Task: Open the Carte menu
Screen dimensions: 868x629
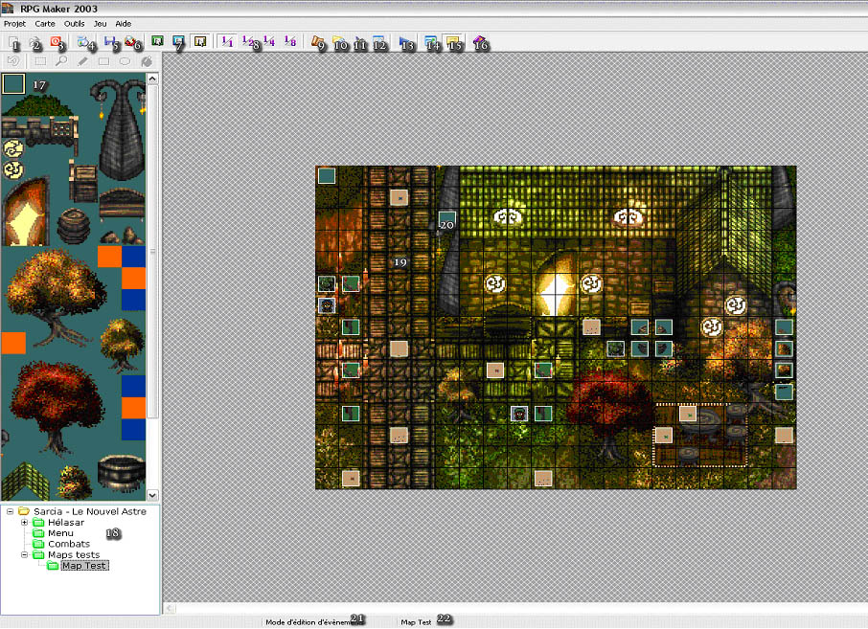Action: click(45, 23)
